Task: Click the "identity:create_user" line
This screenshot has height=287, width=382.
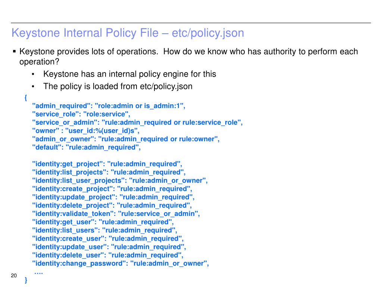Action: pos(108,239)
